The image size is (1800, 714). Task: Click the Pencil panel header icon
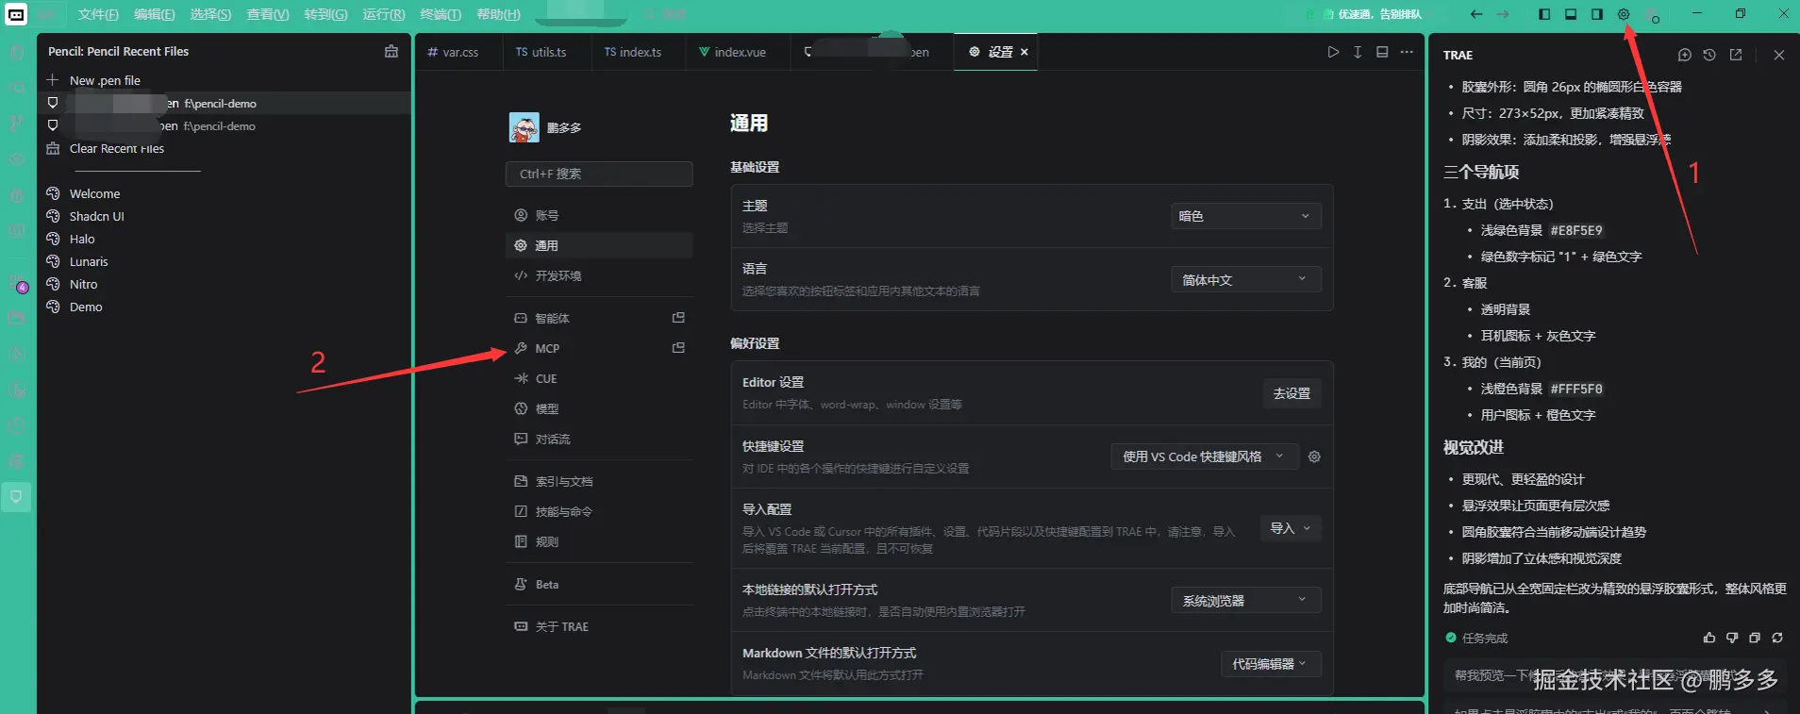(x=392, y=51)
